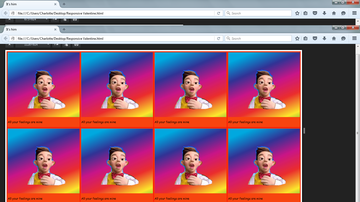
Task: Click the viewport resize handle beside the page
Action: 304,130
